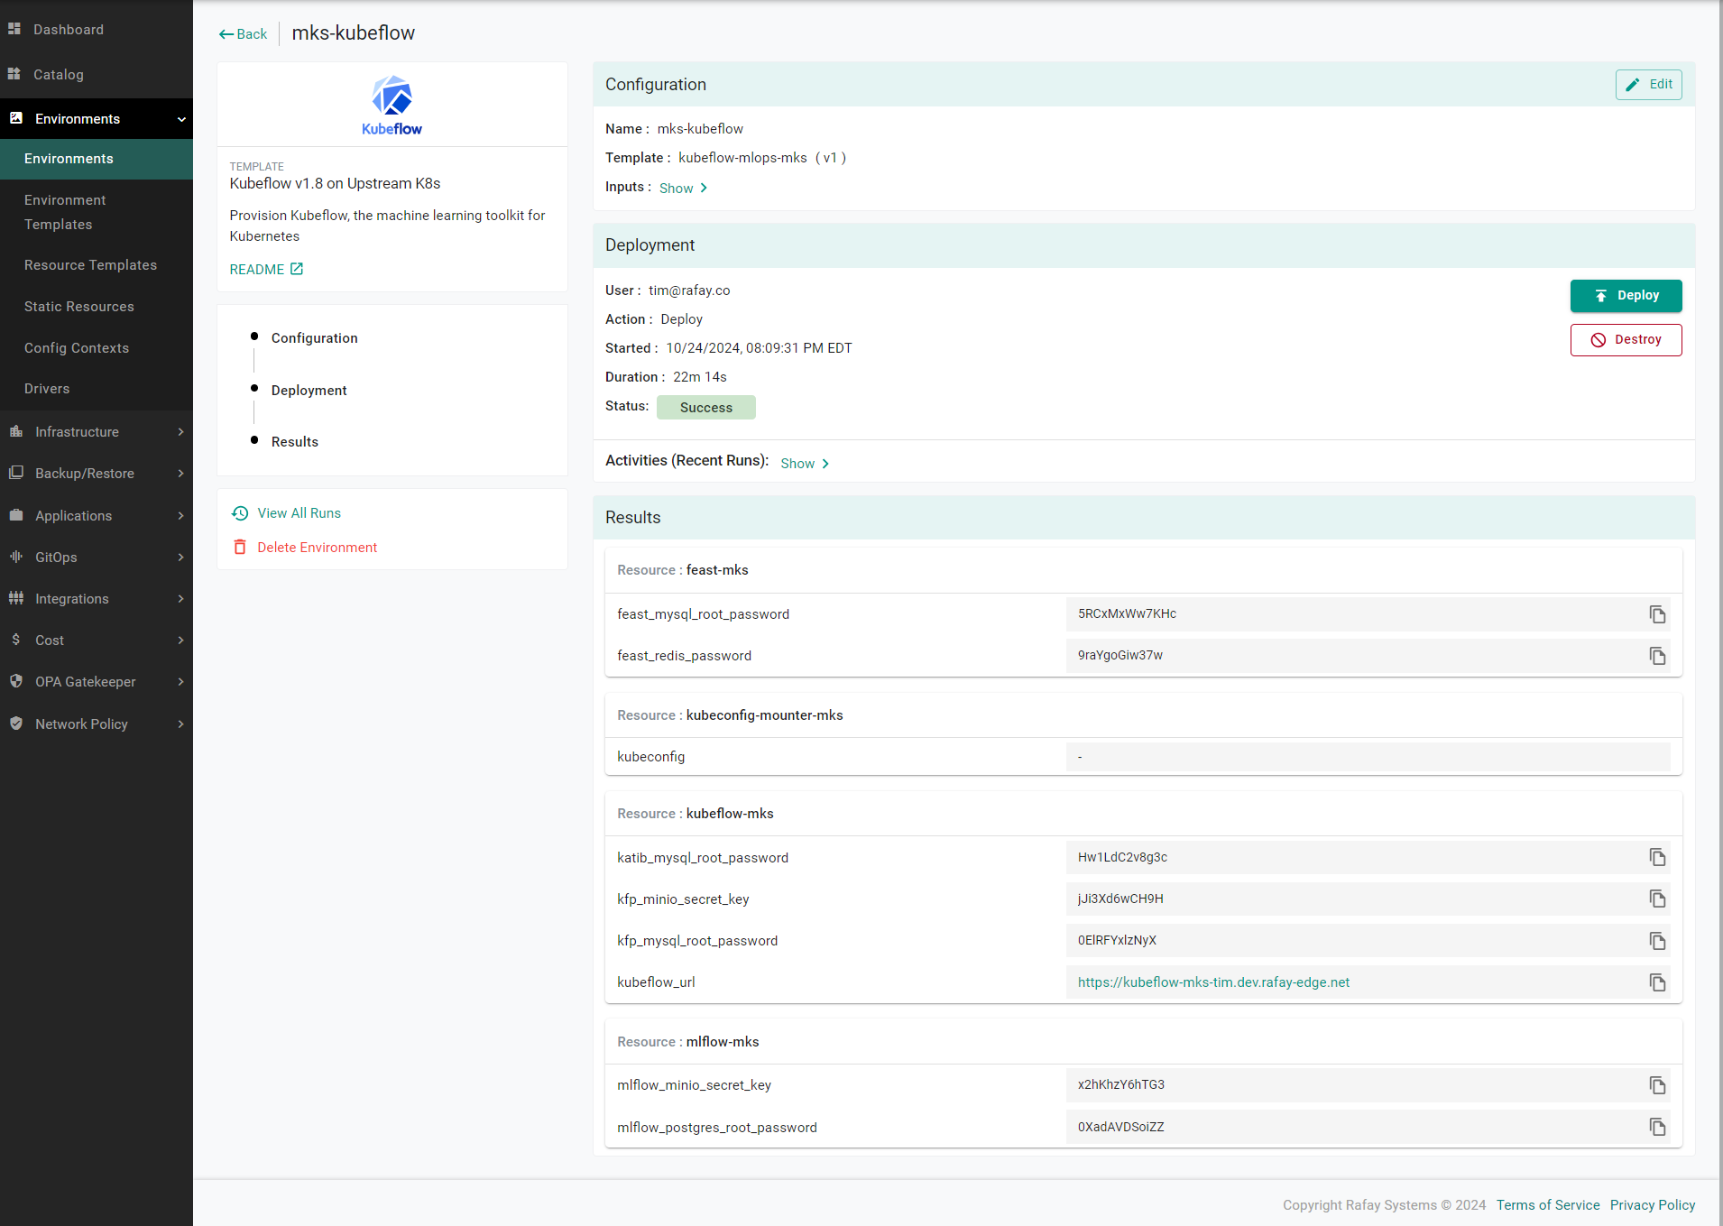
Task: Expand the Applications menu chevron
Action: coord(181,516)
